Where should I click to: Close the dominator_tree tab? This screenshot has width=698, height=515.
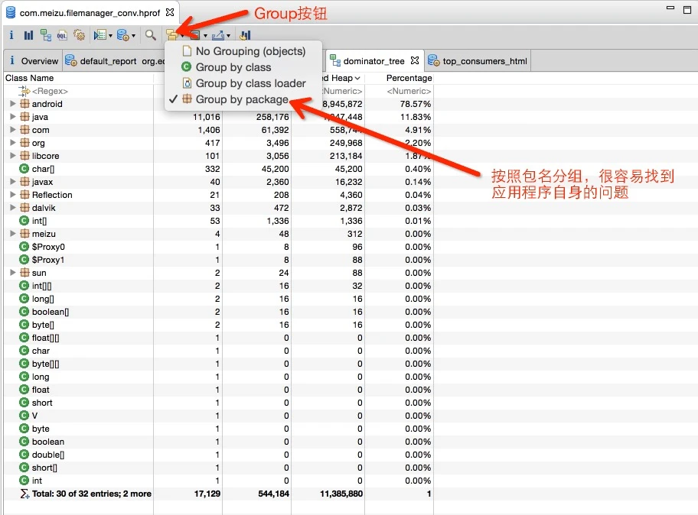pos(415,60)
